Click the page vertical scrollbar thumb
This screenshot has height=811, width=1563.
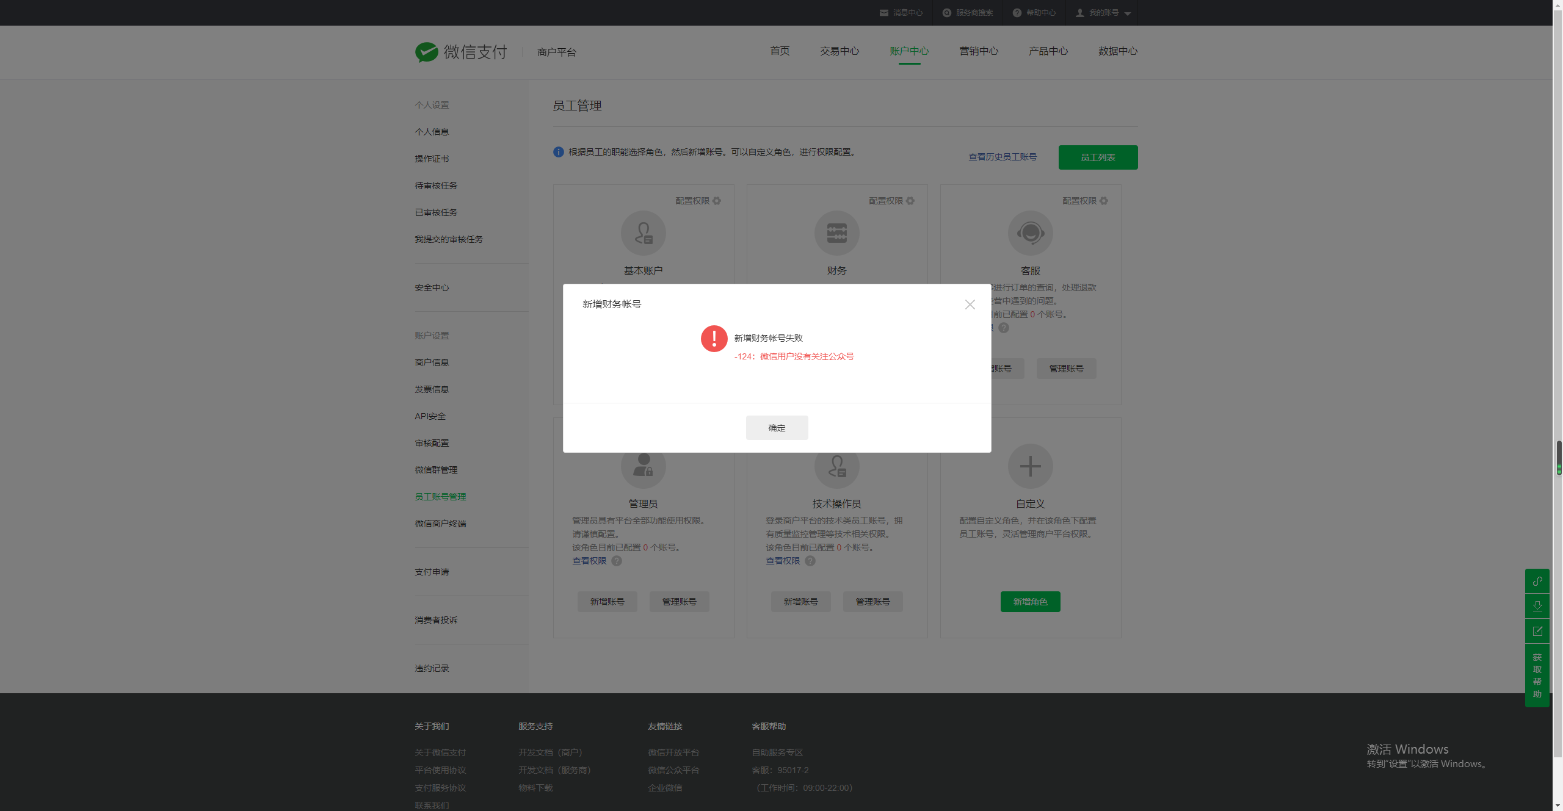1559,458
